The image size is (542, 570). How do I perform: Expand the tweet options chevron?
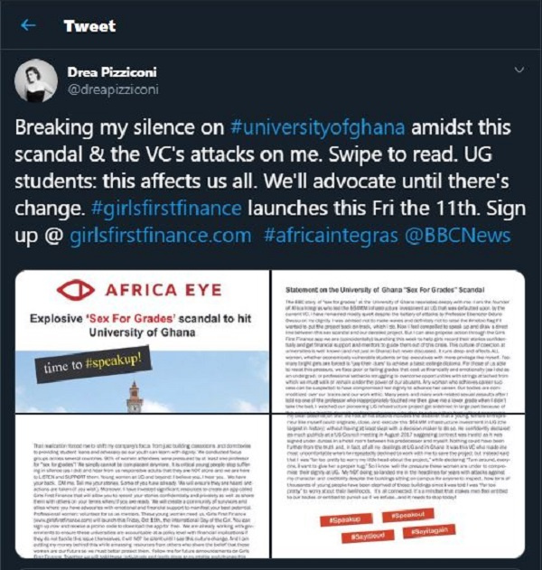point(518,70)
